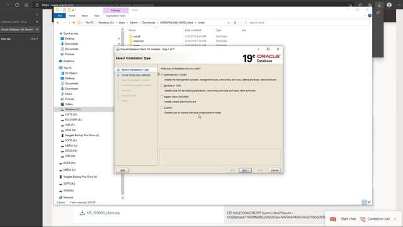The height and width of the screenshot is (227, 403).
Task: Open the VMS (F:) drive
Action: [70, 125]
